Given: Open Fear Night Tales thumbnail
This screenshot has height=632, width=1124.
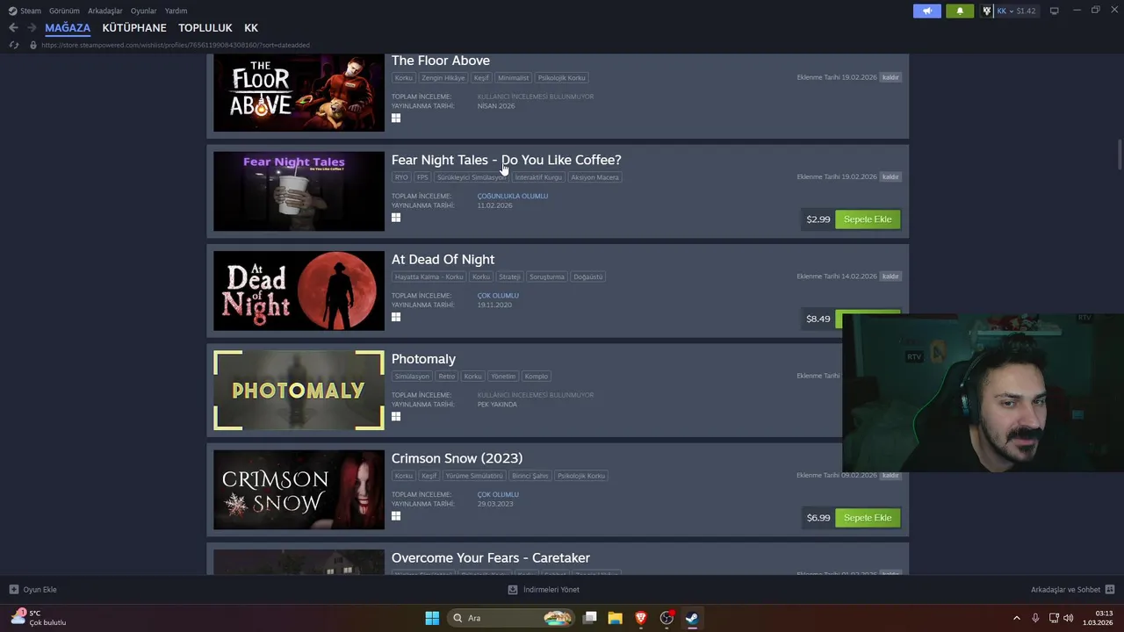Looking at the screenshot, I should pos(299,191).
